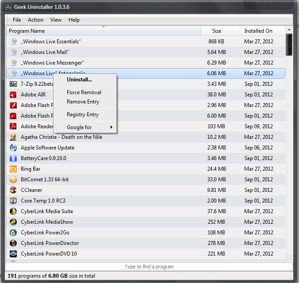This screenshot has height=283, width=299.
Task: Select the "Apple Software Update" row
Action: [146, 148]
